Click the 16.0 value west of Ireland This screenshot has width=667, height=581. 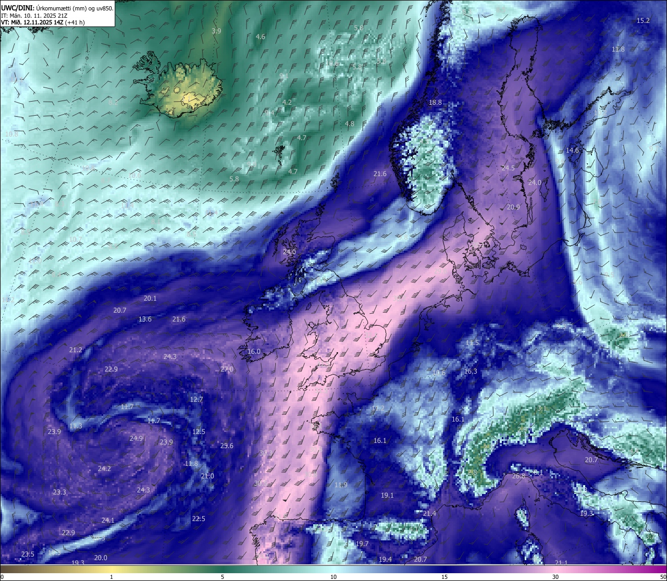tap(254, 352)
